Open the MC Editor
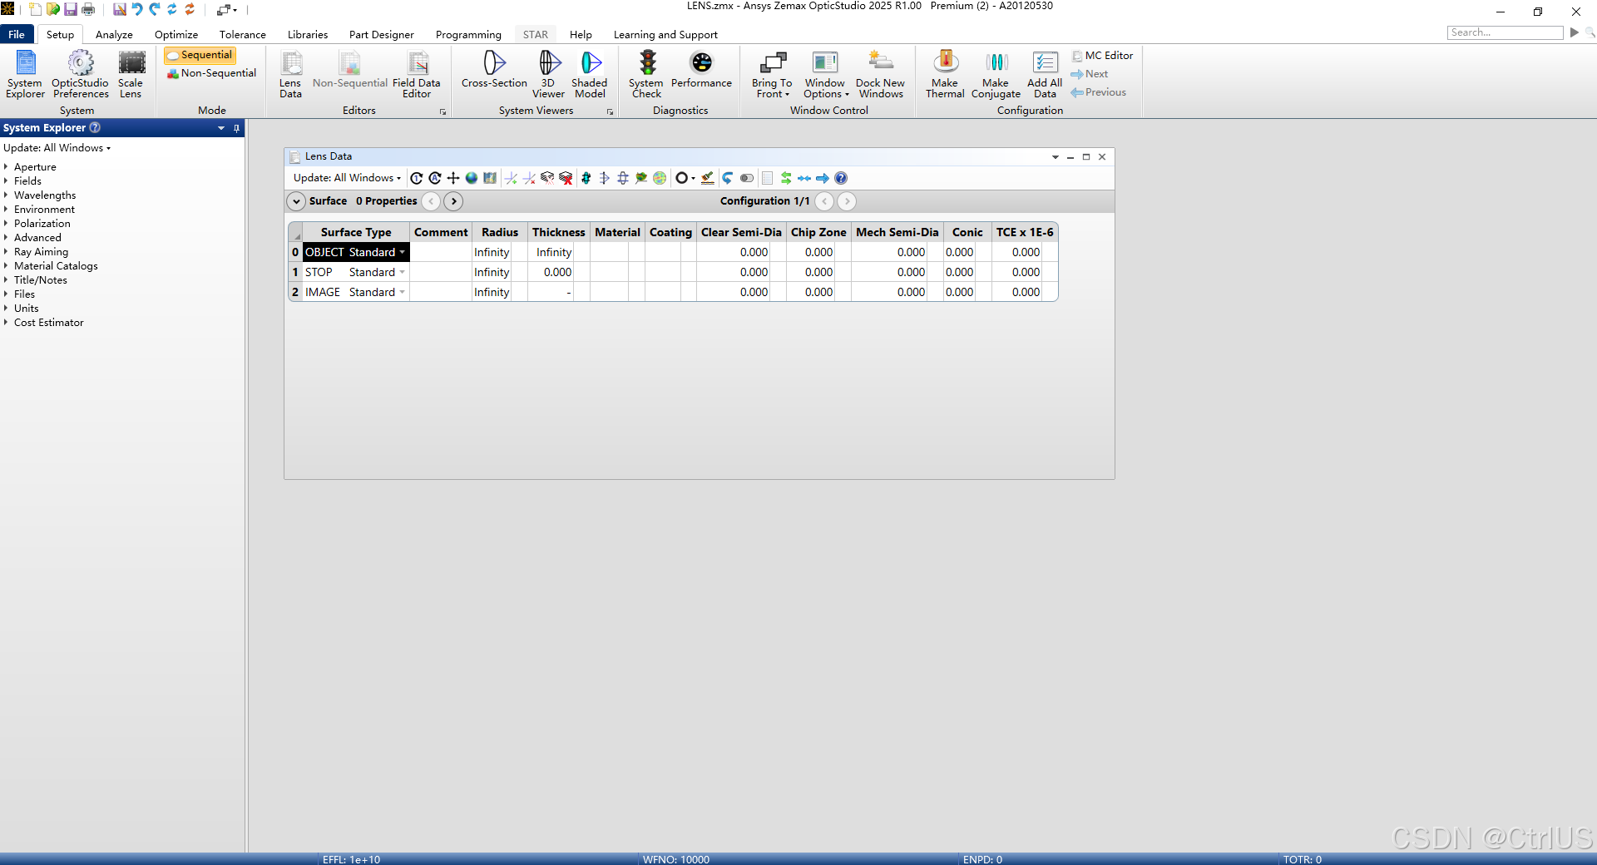The image size is (1597, 865). point(1103,56)
